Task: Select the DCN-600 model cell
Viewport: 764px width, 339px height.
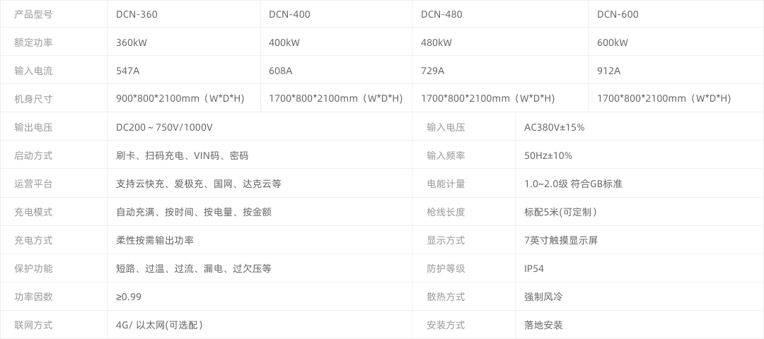Action: 618,14
